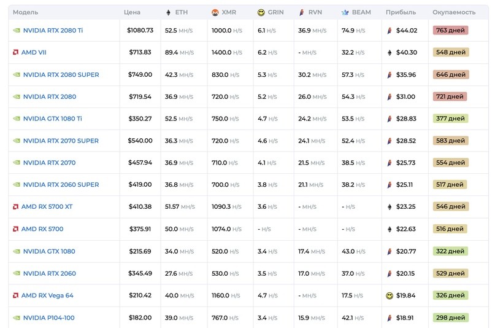
Task: Click the $350.27 price for GTX 1080 Ti
Action: pyautogui.click(x=140, y=119)
